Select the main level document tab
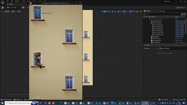Viewport: 187px width, 105px height. coord(11,4)
